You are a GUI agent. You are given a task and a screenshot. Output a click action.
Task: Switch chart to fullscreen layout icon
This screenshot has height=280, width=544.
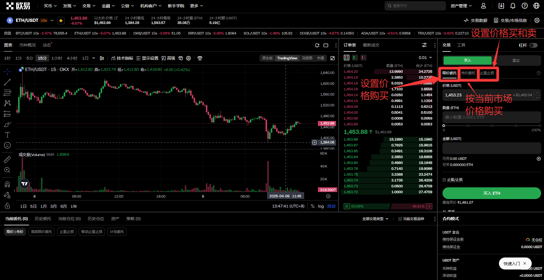(x=326, y=45)
